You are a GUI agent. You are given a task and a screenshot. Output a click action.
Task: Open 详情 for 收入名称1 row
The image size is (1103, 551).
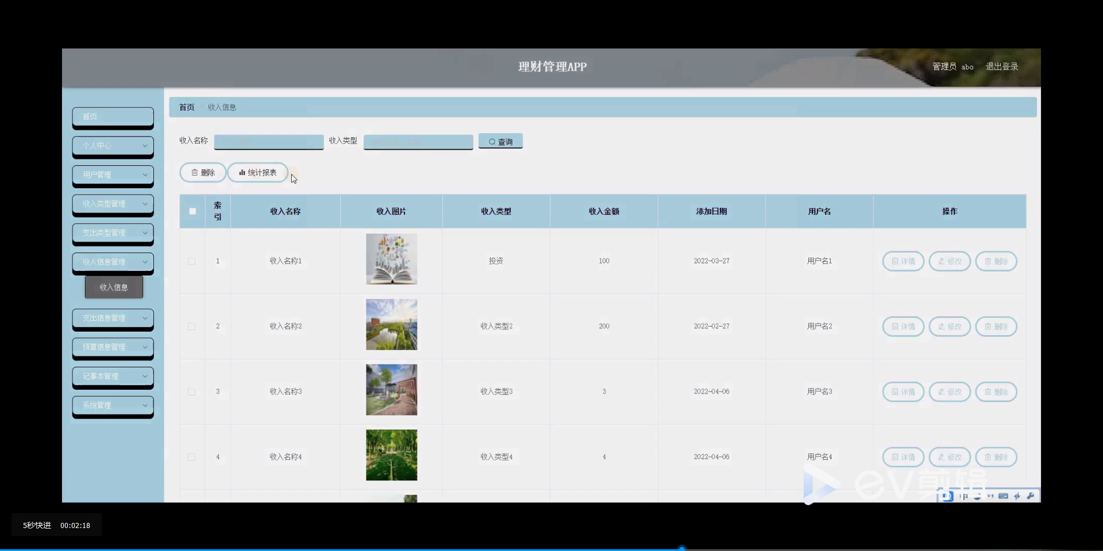click(903, 261)
